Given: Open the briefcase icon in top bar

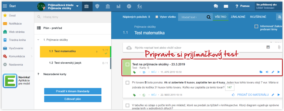Looking at the screenshot, I should 86,6.
